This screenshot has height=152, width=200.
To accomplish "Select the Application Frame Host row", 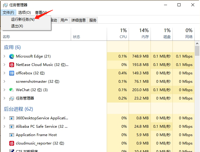I will [x=98, y=135].
